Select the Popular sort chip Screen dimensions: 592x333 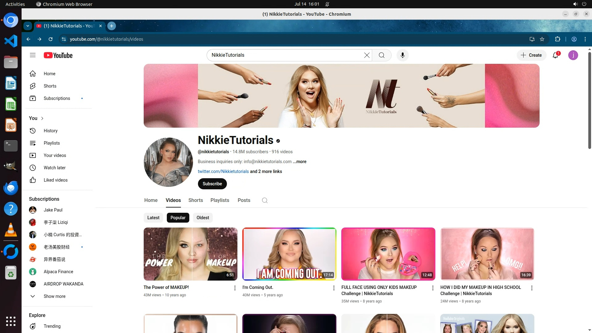[x=178, y=218]
